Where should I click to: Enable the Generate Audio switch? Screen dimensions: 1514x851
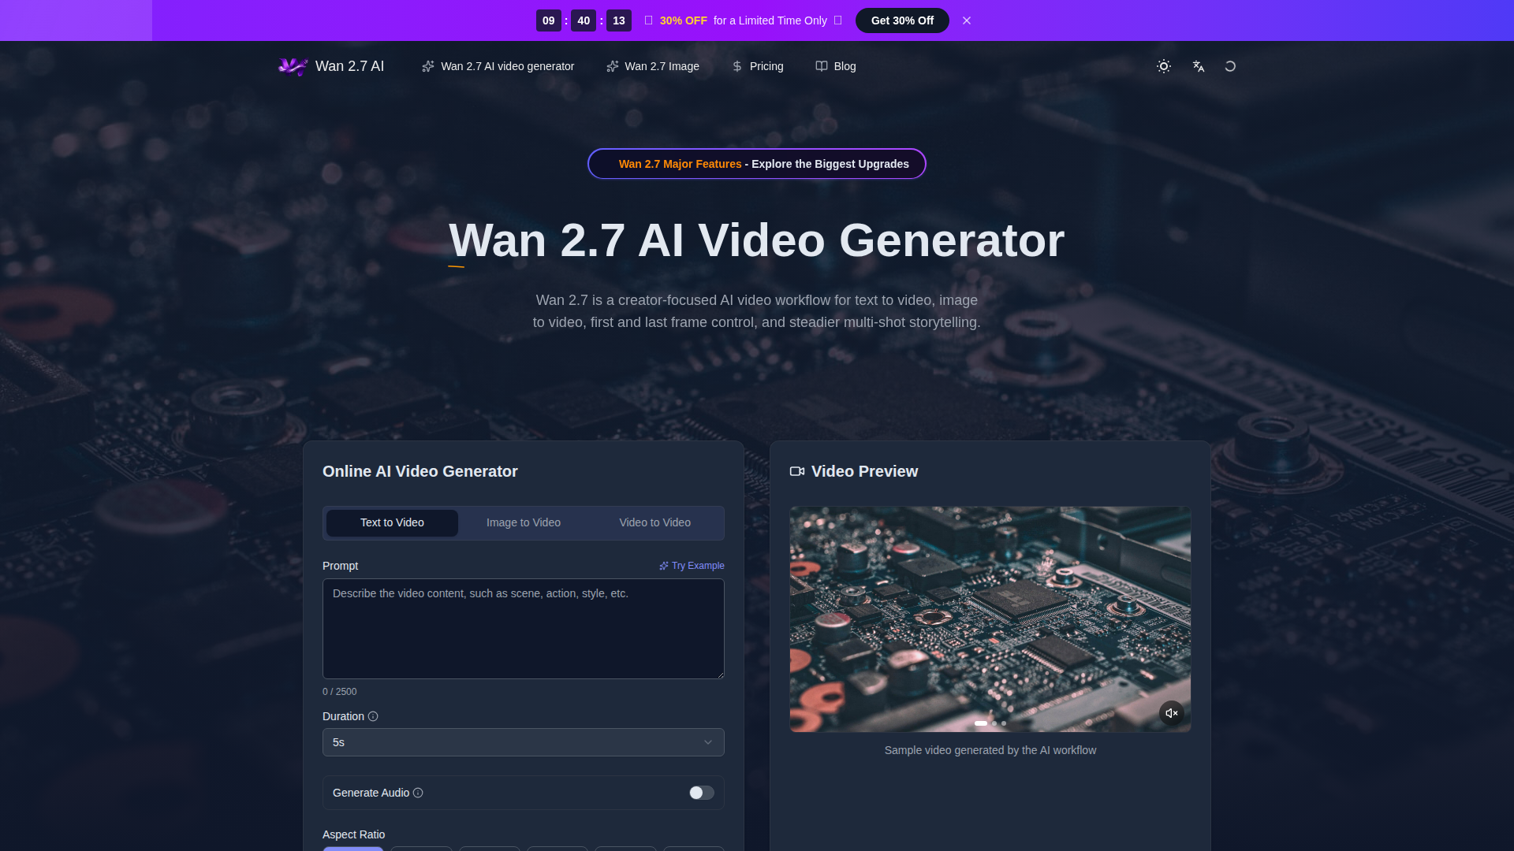[x=701, y=793]
